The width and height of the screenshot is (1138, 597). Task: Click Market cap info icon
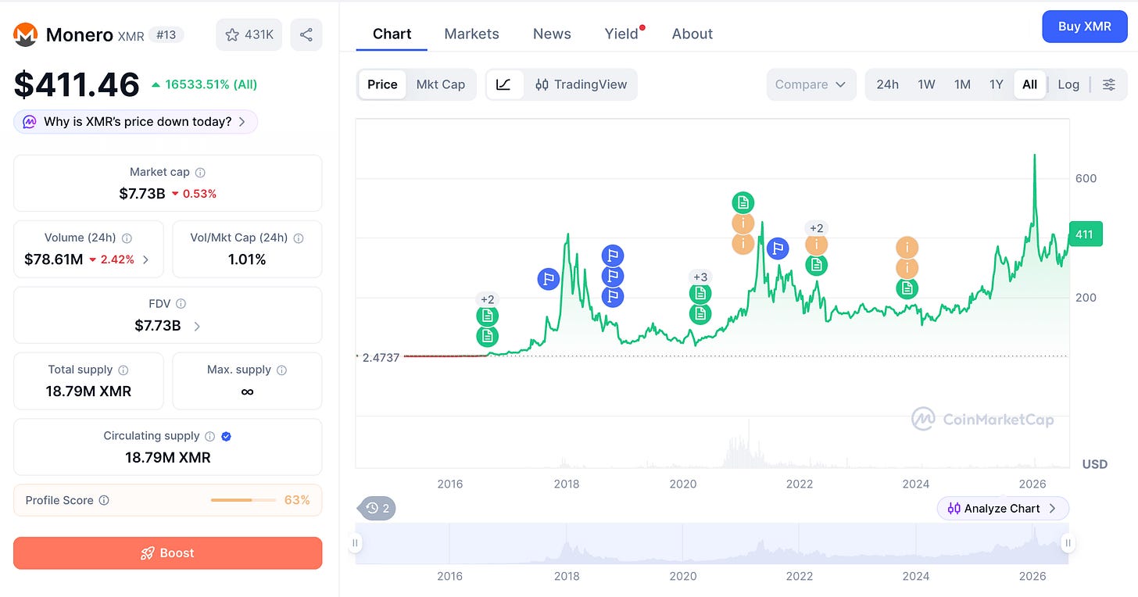pyautogui.click(x=200, y=173)
